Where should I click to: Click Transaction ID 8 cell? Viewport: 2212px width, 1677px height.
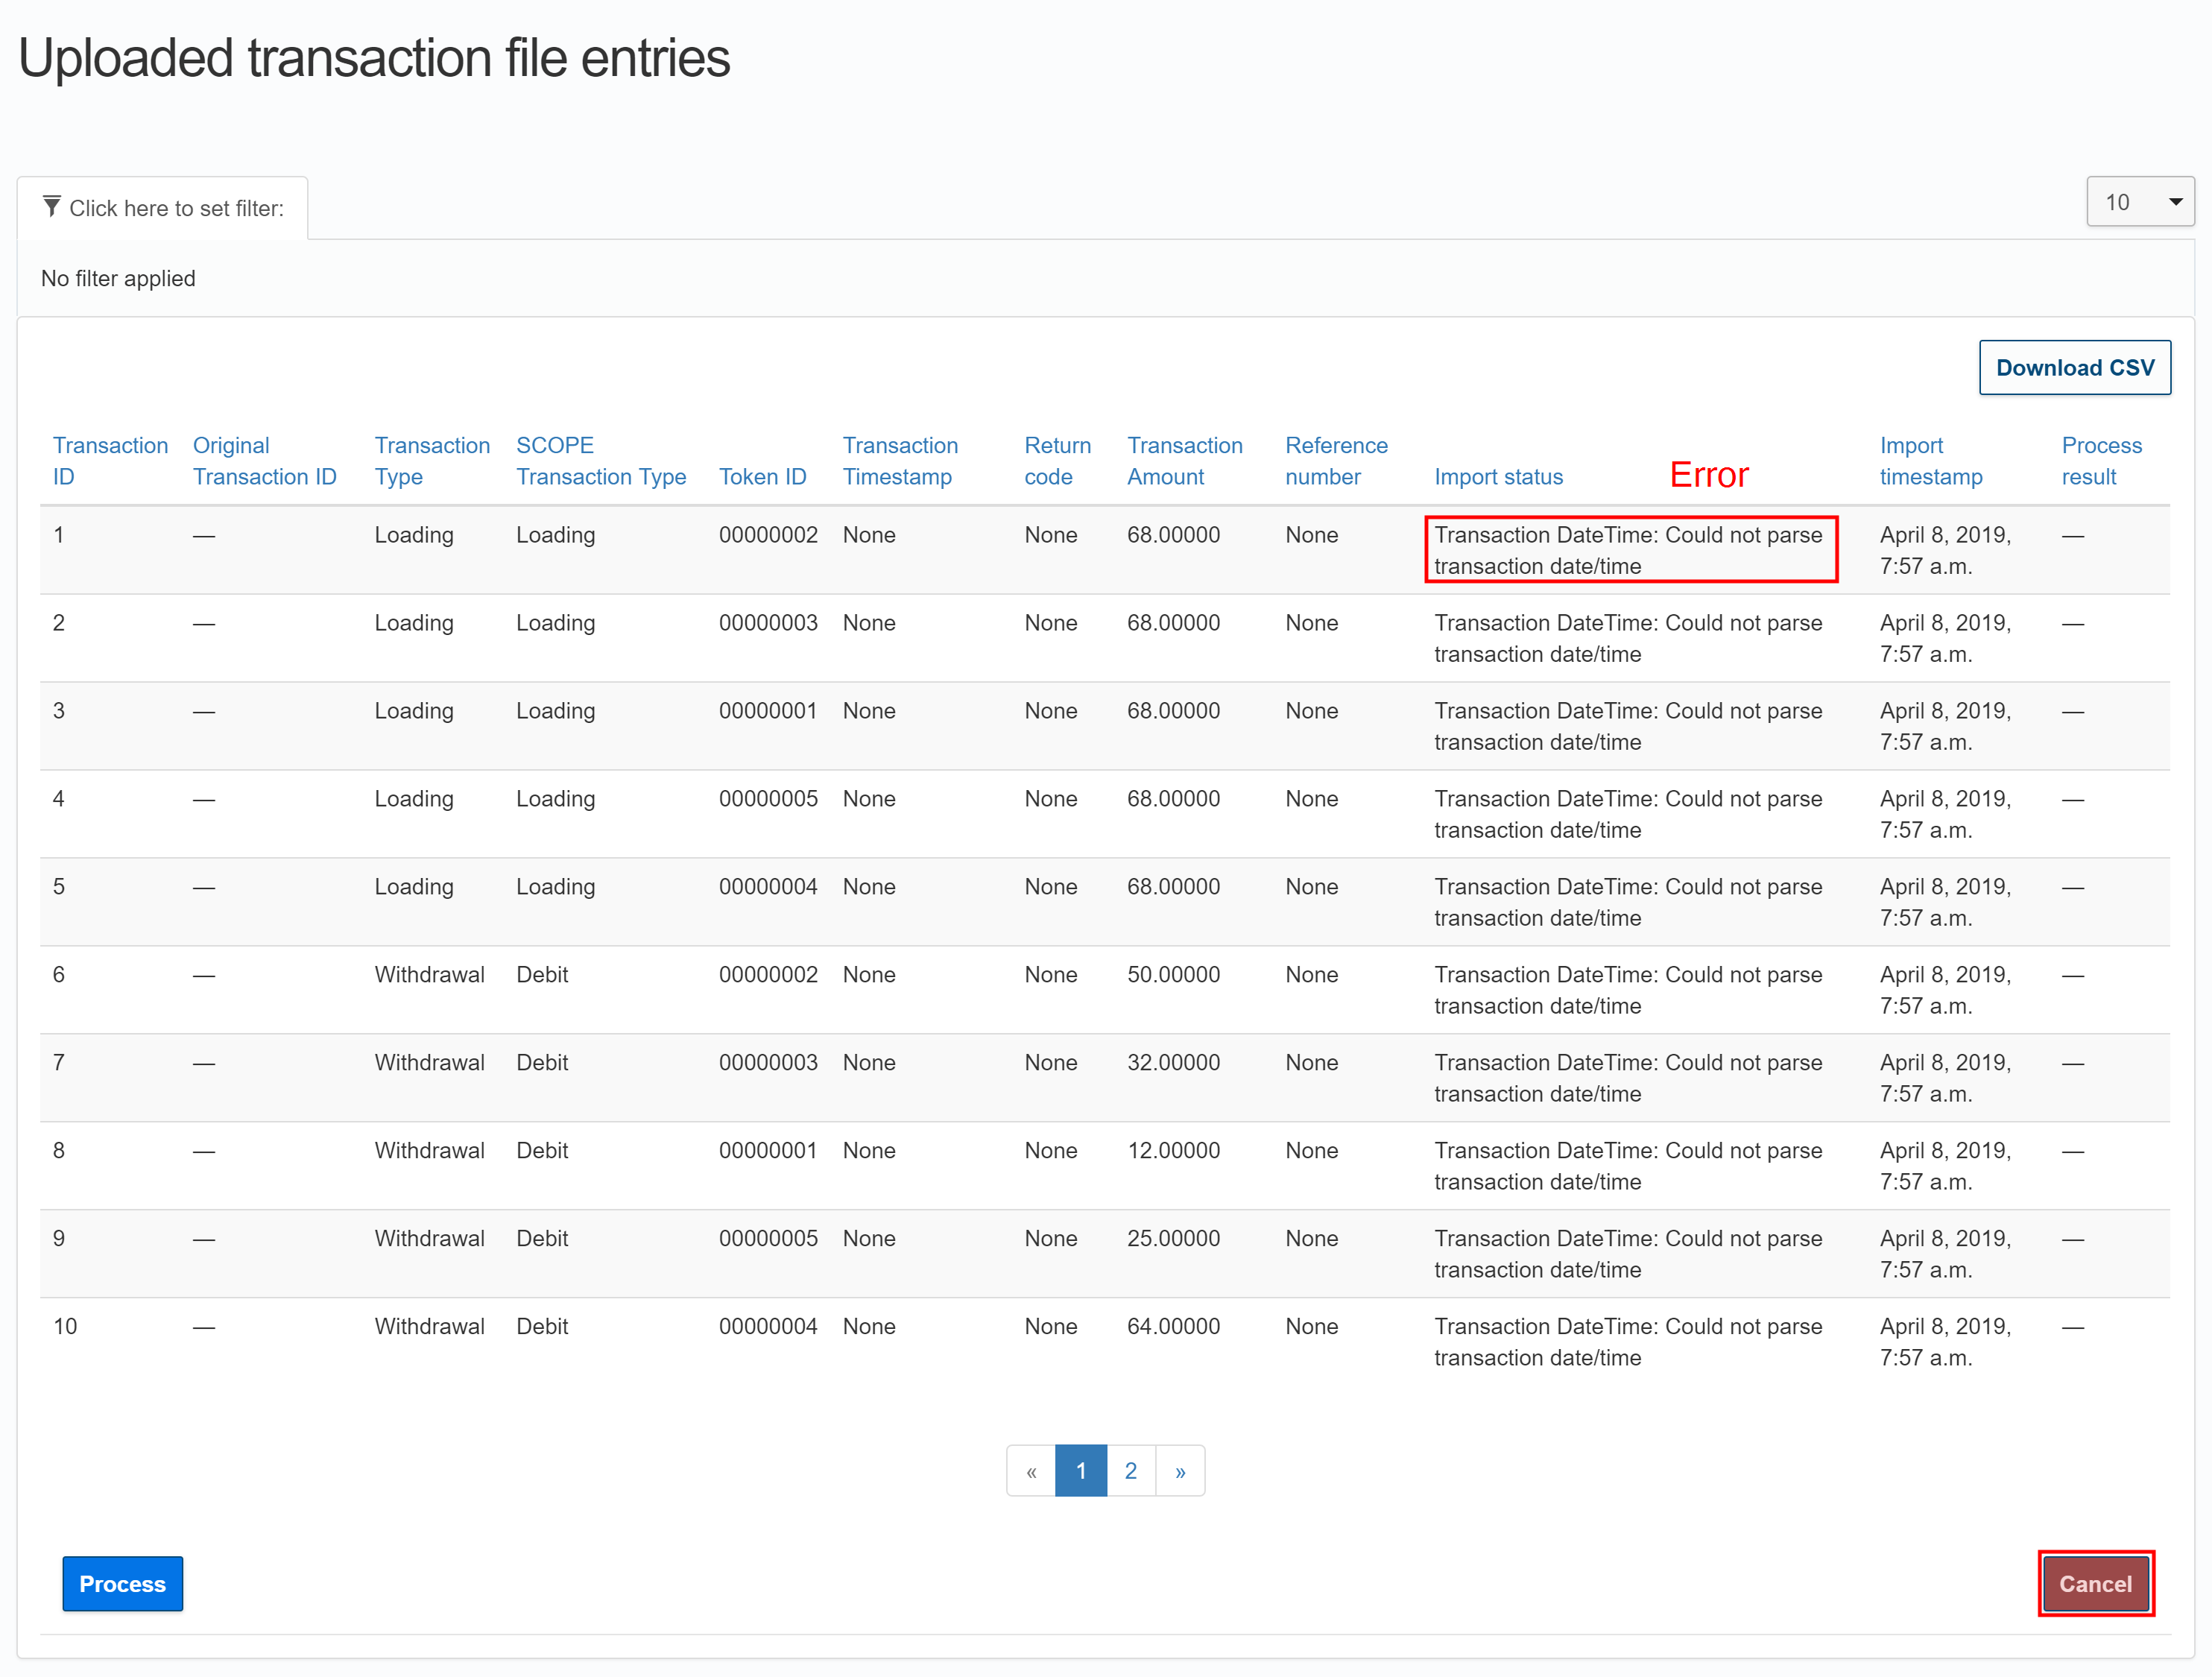[x=59, y=1151]
